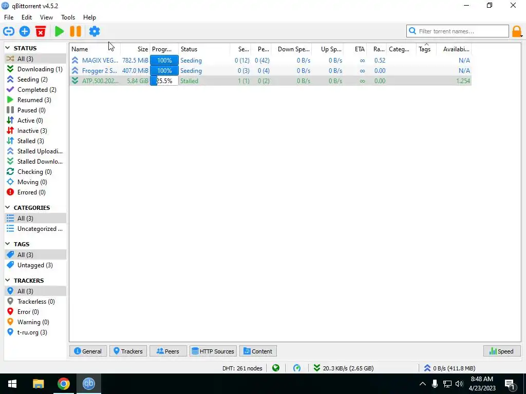This screenshot has width=526, height=394.
Task: Select the Uncategorized category filter
Action: coord(35,229)
